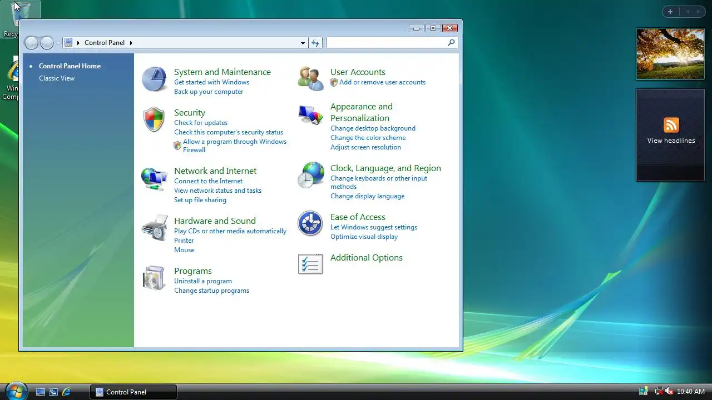This screenshot has width=712, height=400.
Task: Click the Control Panel taskbar button
Action: [x=133, y=392]
